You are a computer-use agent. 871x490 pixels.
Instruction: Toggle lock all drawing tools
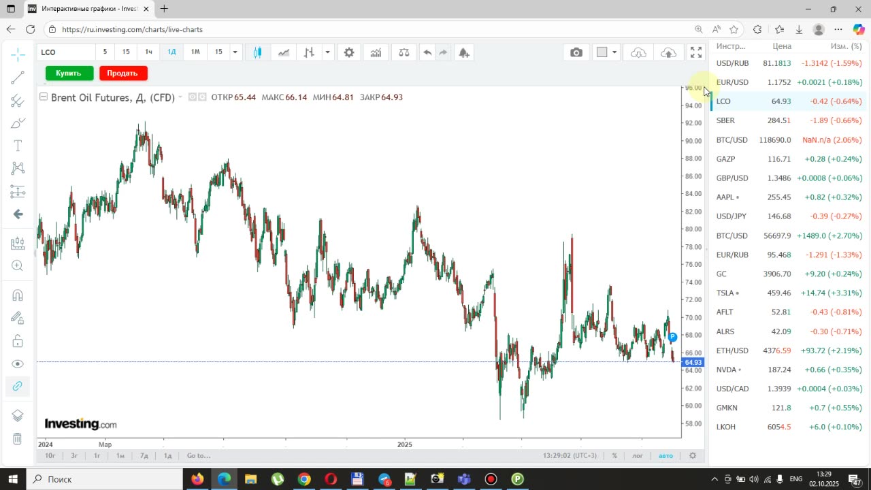(x=18, y=341)
